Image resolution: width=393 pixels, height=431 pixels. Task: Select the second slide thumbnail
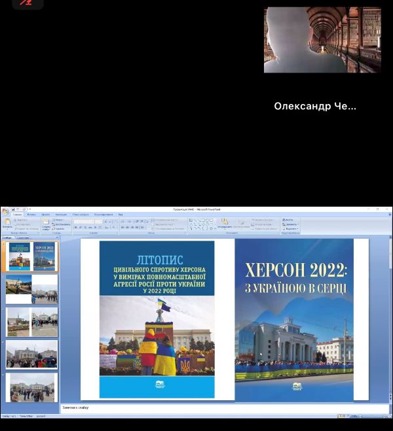click(x=31, y=289)
